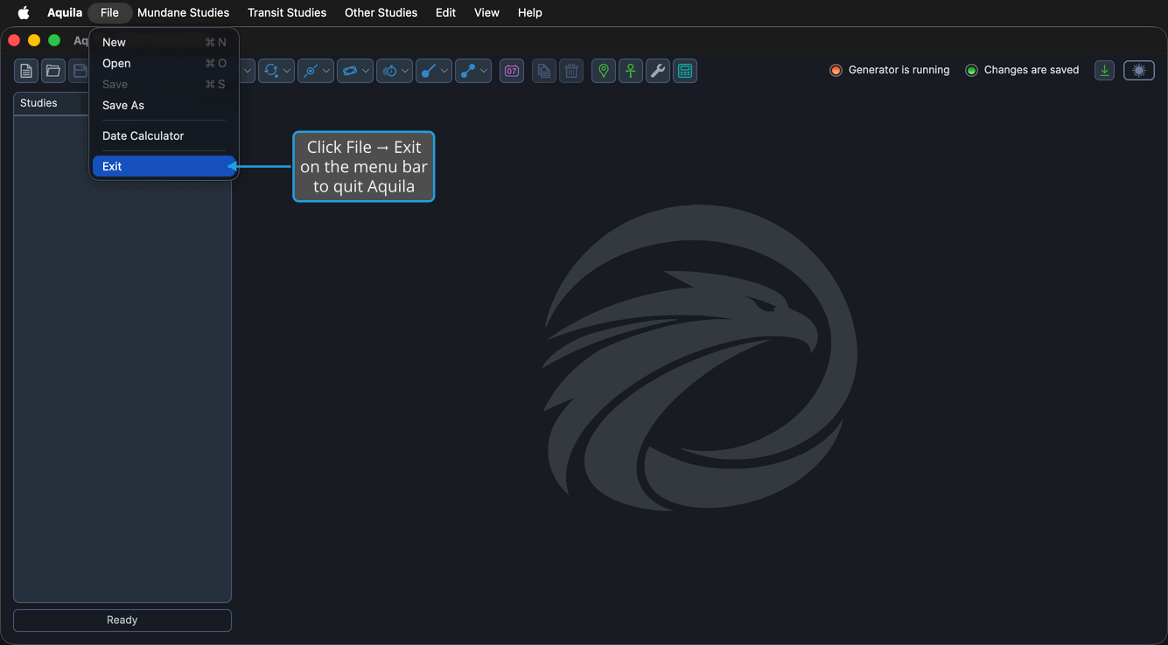Open the wrench settings icon

[658, 71]
